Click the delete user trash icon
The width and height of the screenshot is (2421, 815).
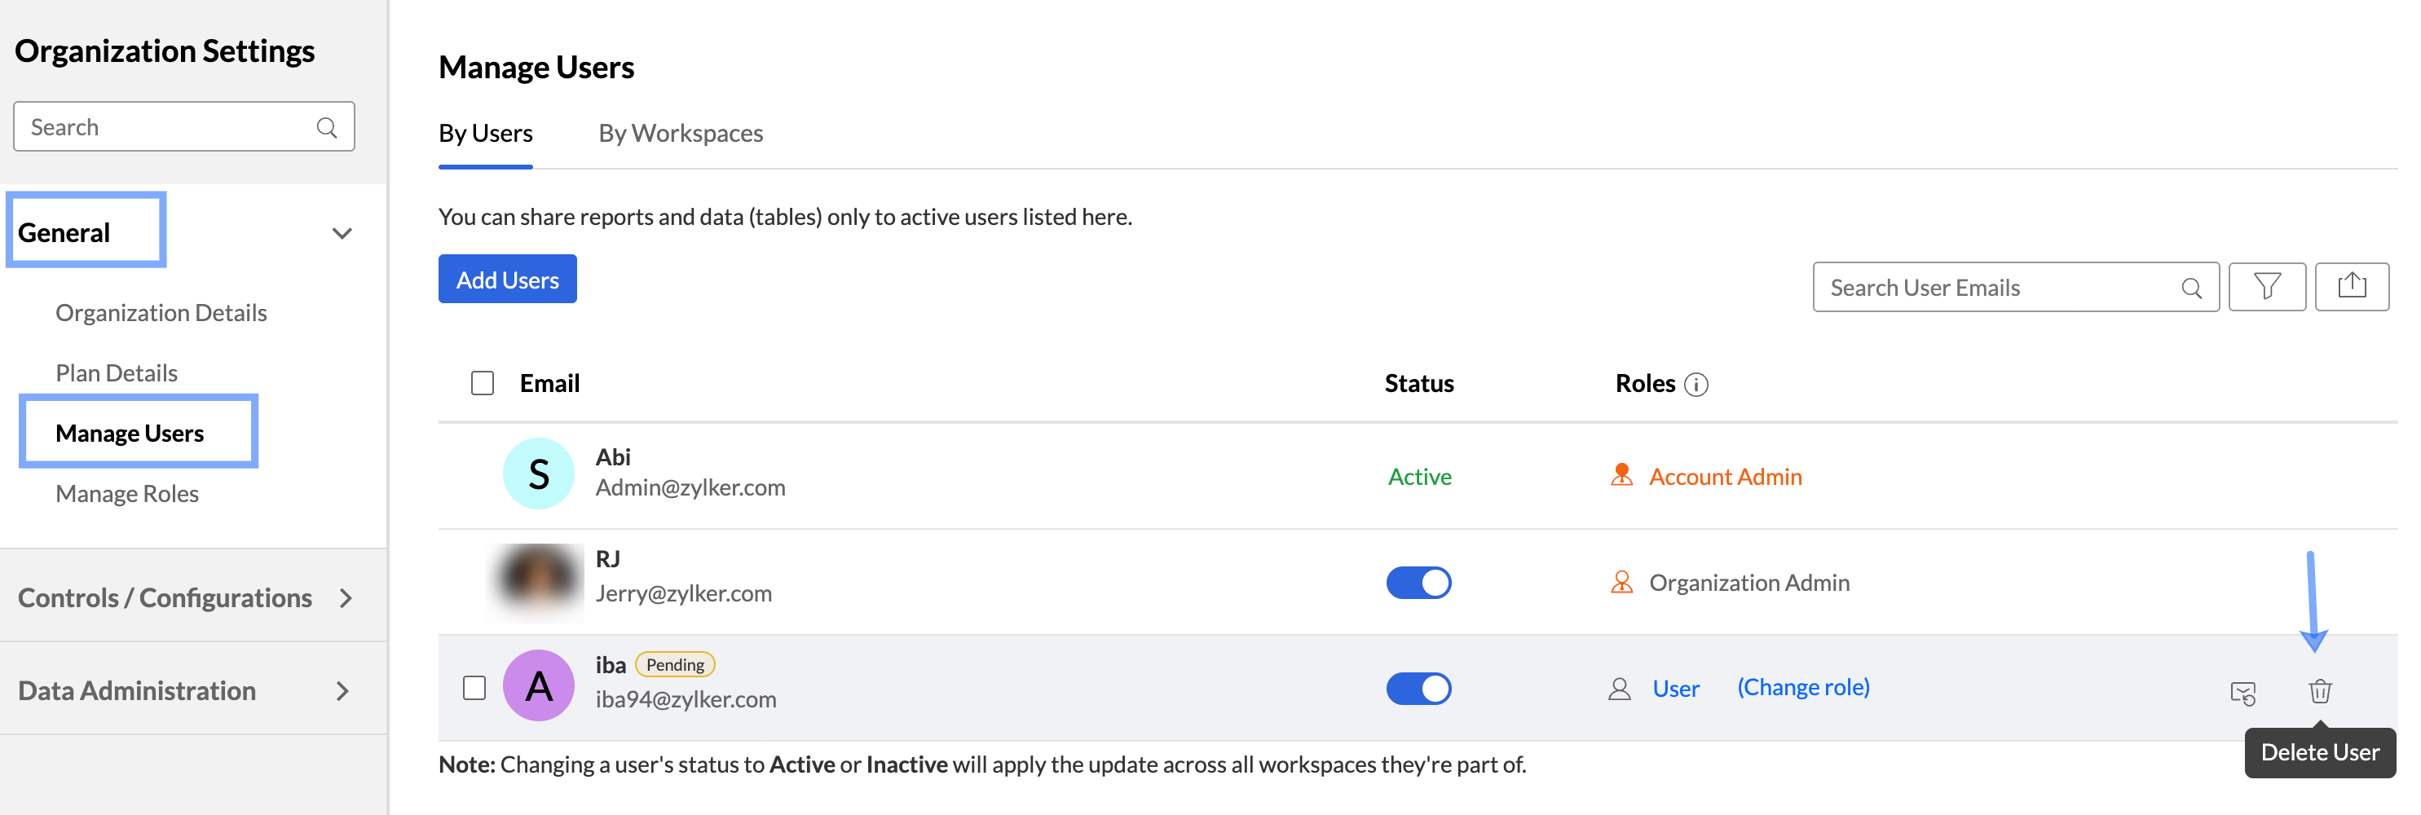pyautogui.click(x=2319, y=692)
